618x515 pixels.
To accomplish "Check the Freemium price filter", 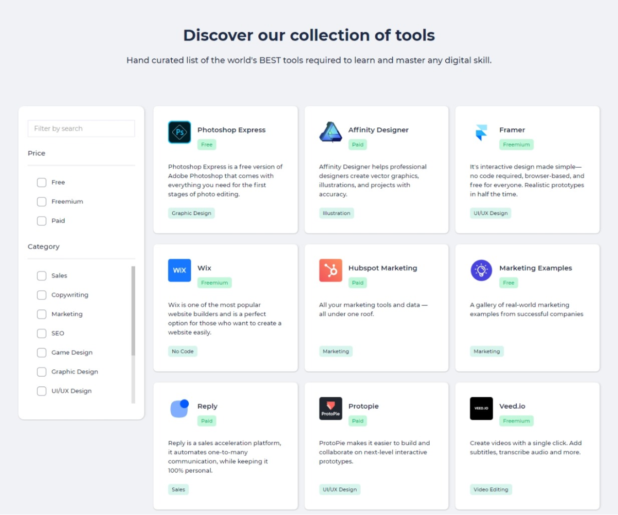I will 41,202.
